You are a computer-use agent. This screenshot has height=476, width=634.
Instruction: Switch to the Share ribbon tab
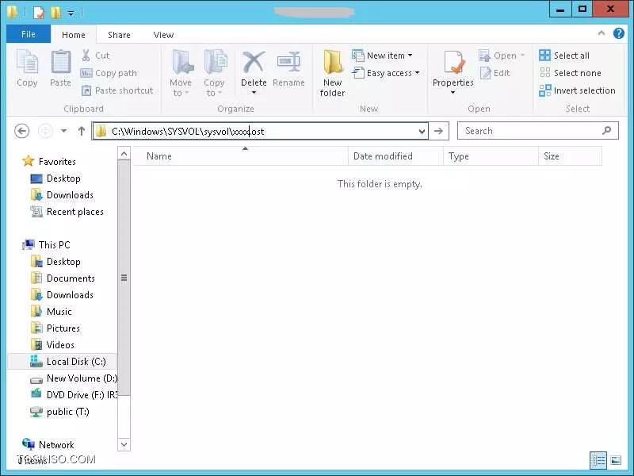coord(119,35)
